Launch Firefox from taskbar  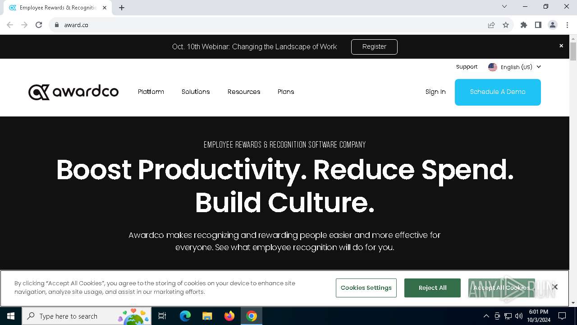(229, 316)
